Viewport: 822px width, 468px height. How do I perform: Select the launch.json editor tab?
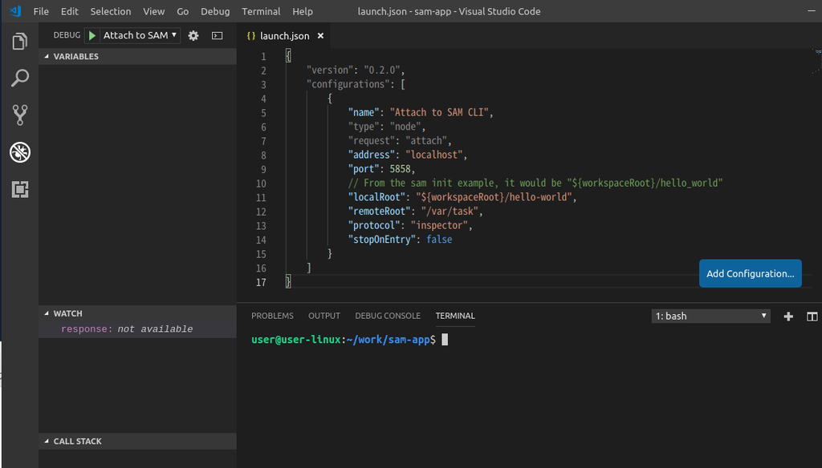(284, 35)
